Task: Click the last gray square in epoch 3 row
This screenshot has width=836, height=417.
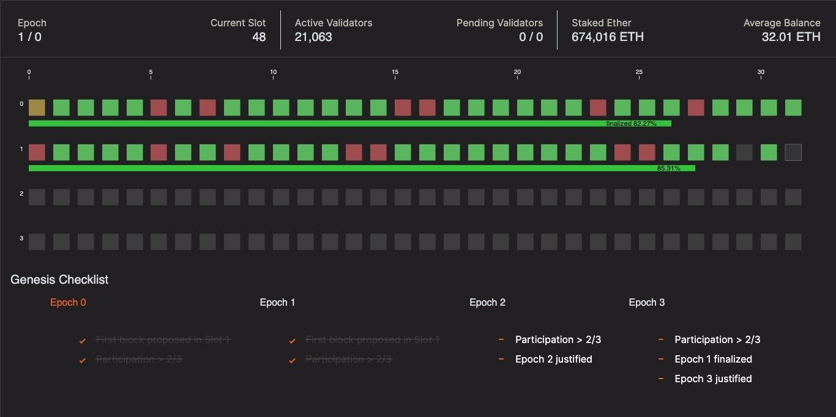Action: click(793, 242)
